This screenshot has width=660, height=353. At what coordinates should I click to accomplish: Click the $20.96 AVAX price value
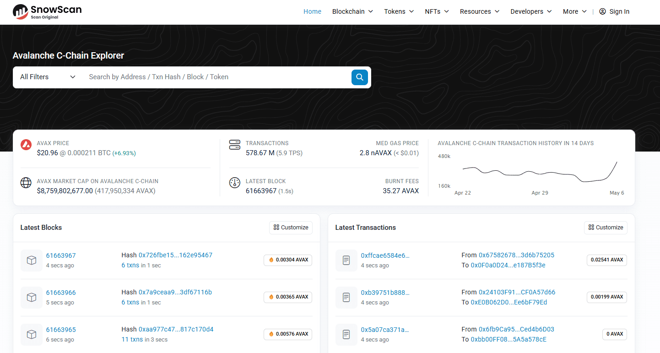[48, 153]
